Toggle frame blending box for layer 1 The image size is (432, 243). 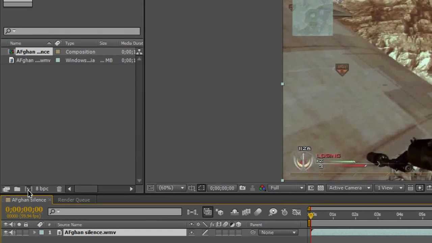219,232
